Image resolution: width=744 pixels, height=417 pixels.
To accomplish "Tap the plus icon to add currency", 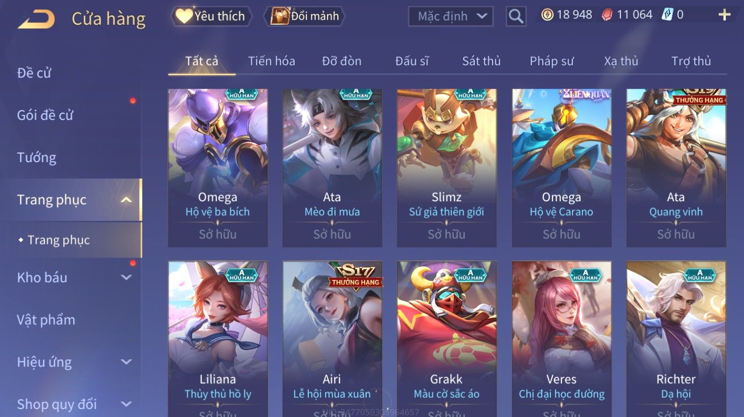I will (724, 15).
